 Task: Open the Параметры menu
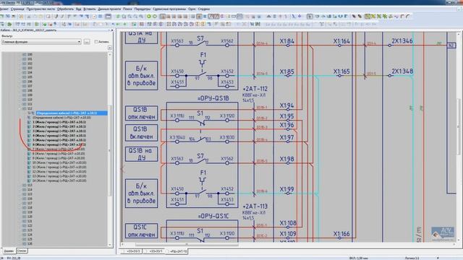point(143,9)
